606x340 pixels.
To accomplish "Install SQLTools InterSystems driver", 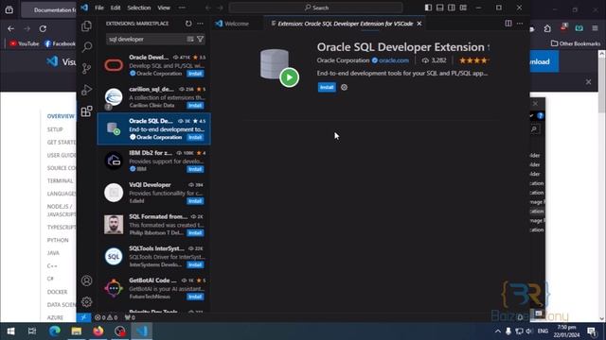I will (195, 264).
